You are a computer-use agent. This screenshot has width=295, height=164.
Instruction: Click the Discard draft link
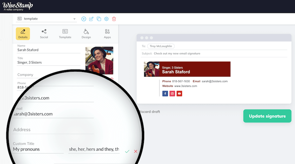point(149,112)
